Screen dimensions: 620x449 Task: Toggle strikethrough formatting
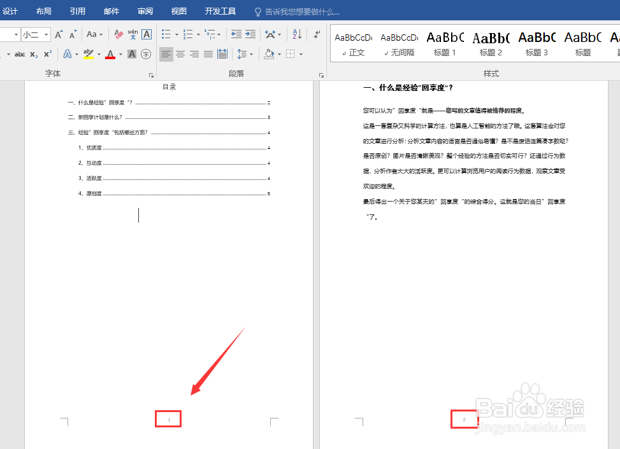pyautogui.click(x=20, y=53)
